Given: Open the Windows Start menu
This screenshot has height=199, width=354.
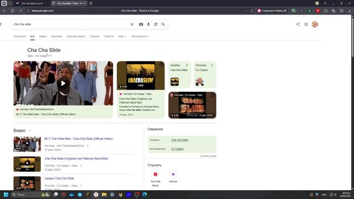Looking at the screenshot, I should 6,195.
